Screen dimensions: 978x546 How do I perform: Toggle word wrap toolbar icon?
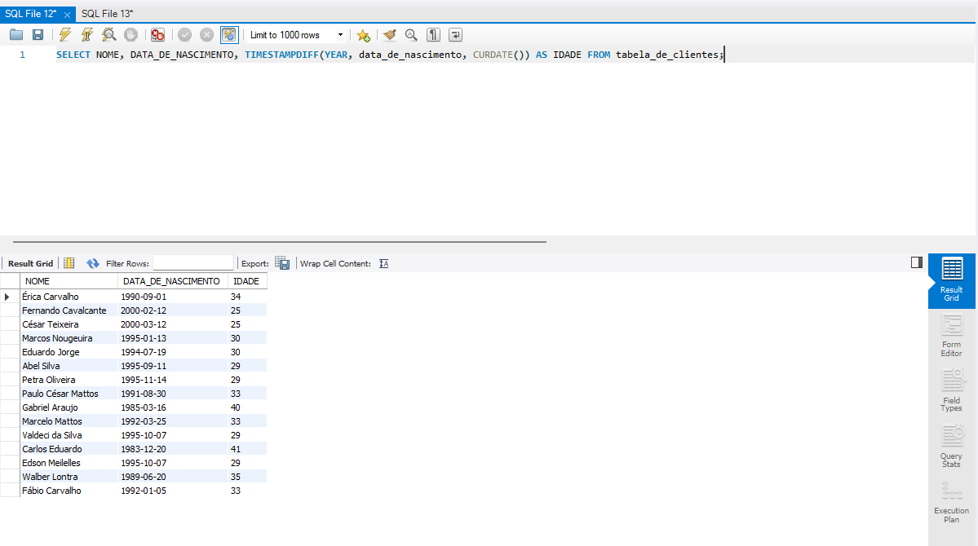455,35
